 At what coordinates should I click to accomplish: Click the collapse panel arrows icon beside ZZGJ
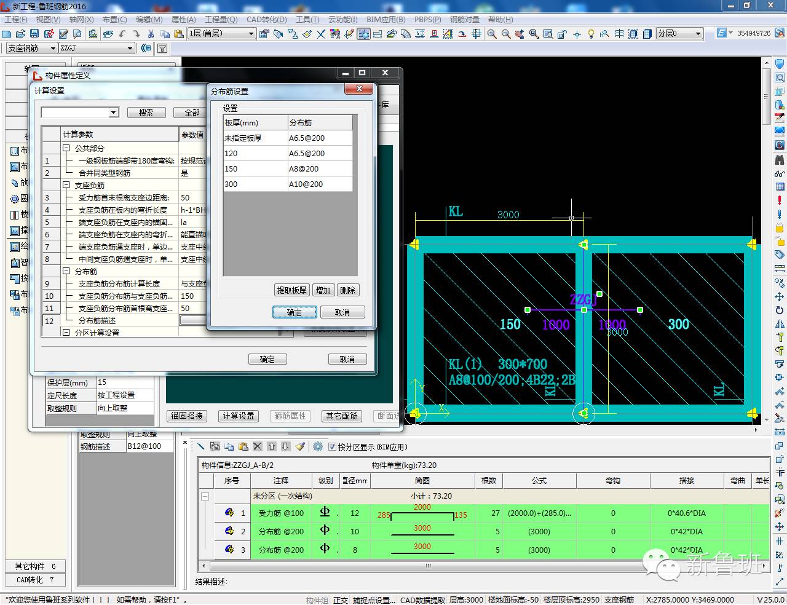coord(146,48)
